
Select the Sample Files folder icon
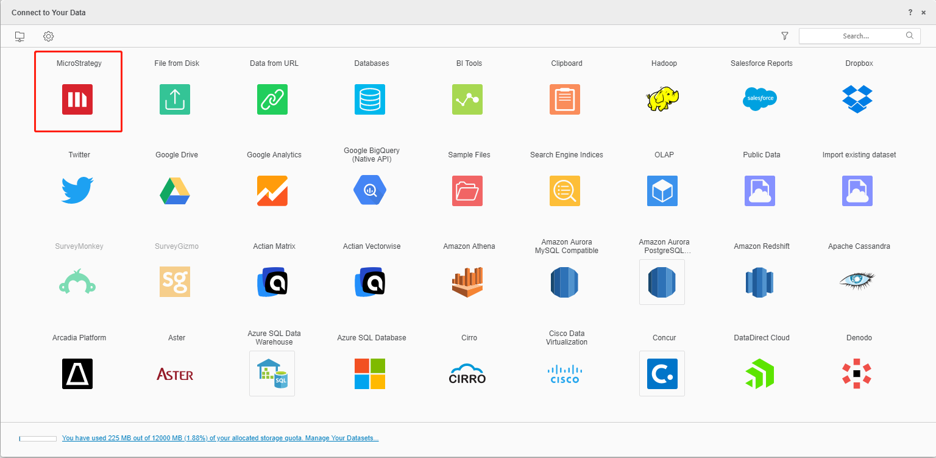[x=467, y=191]
